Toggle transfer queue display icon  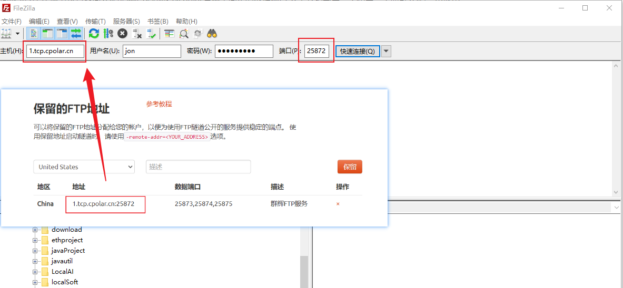76,34
